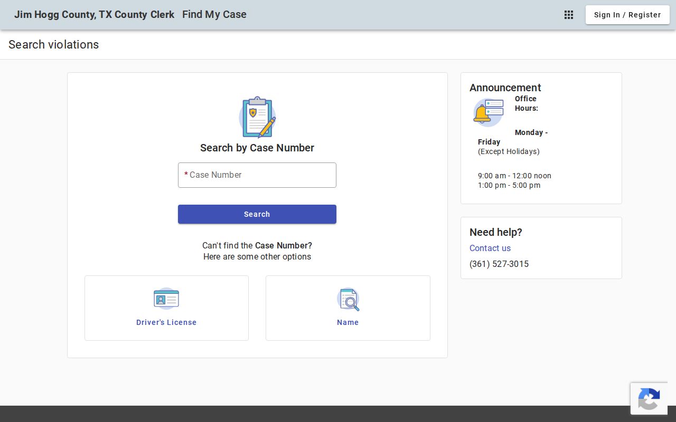This screenshot has height=422, width=676.
Task: Open Name search option
Action: 348,308
